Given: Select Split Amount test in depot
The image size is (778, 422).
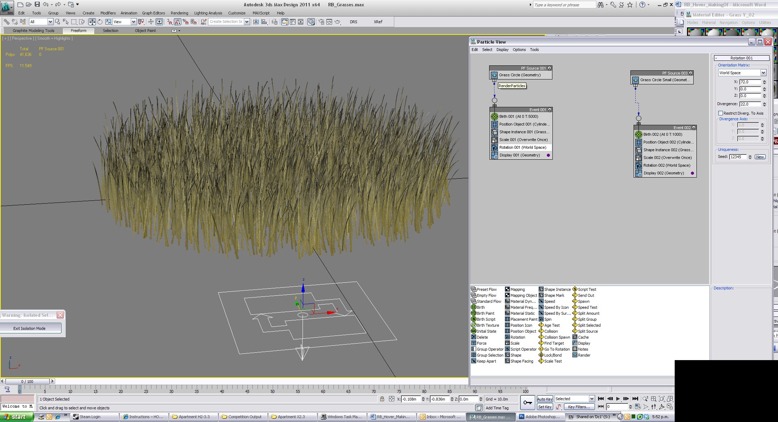Looking at the screenshot, I should (x=586, y=313).
